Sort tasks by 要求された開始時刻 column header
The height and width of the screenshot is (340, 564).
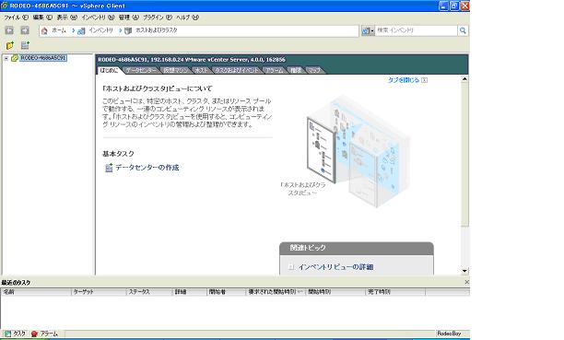coord(276,292)
